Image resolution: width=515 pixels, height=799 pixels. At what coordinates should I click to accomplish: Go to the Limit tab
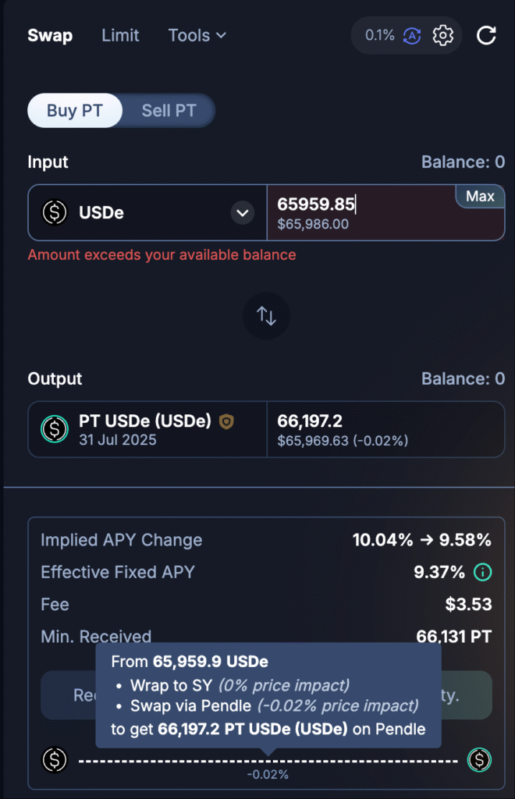pos(120,36)
